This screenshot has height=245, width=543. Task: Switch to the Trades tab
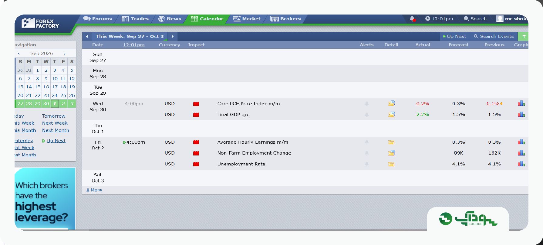click(135, 19)
